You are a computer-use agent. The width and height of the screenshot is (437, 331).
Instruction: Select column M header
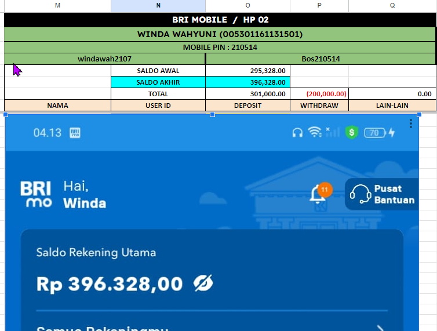(58, 6)
